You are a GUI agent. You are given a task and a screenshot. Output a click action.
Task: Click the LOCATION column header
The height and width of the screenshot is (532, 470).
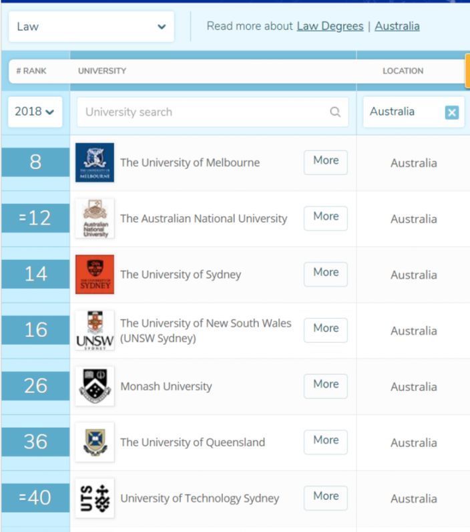[x=403, y=71]
